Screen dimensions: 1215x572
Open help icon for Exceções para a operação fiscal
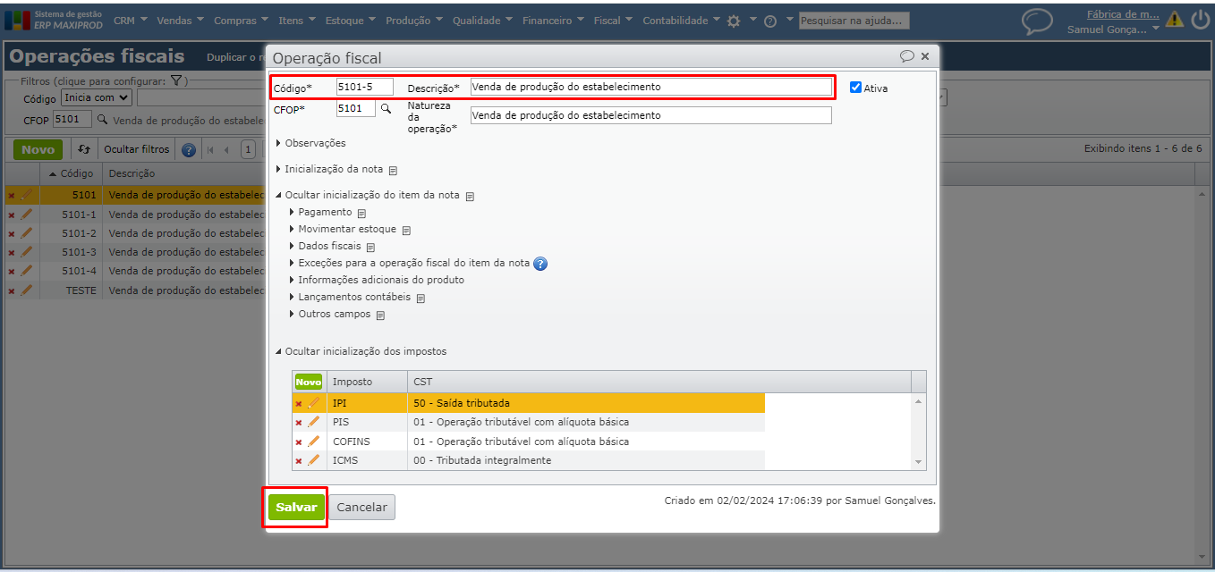point(540,264)
